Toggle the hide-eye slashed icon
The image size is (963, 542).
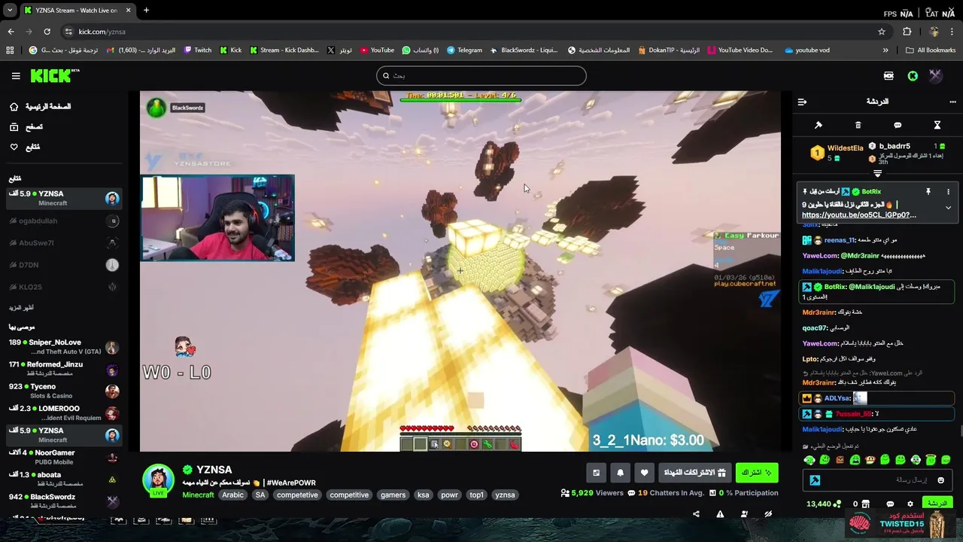pos(768,514)
